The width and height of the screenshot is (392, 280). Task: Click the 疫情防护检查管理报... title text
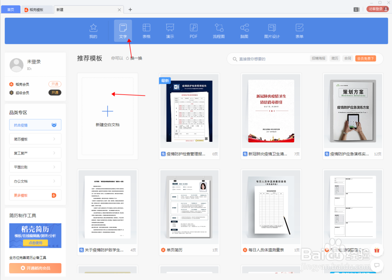(x=186, y=154)
